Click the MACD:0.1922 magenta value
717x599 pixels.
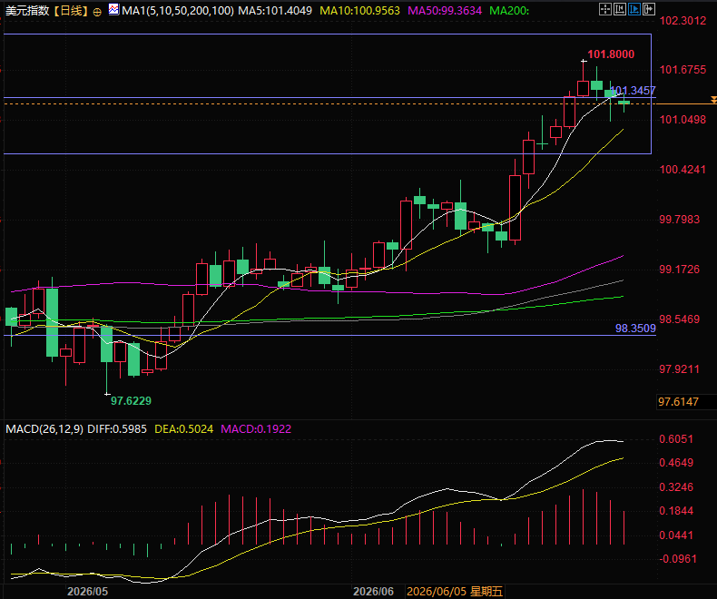pos(256,429)
